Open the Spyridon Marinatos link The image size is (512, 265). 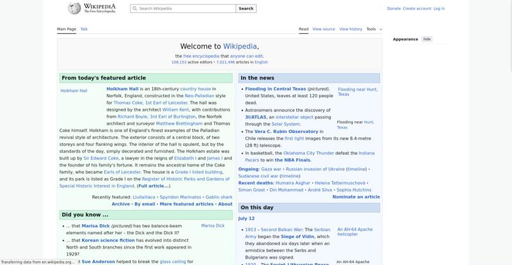(x=180, y=197)
